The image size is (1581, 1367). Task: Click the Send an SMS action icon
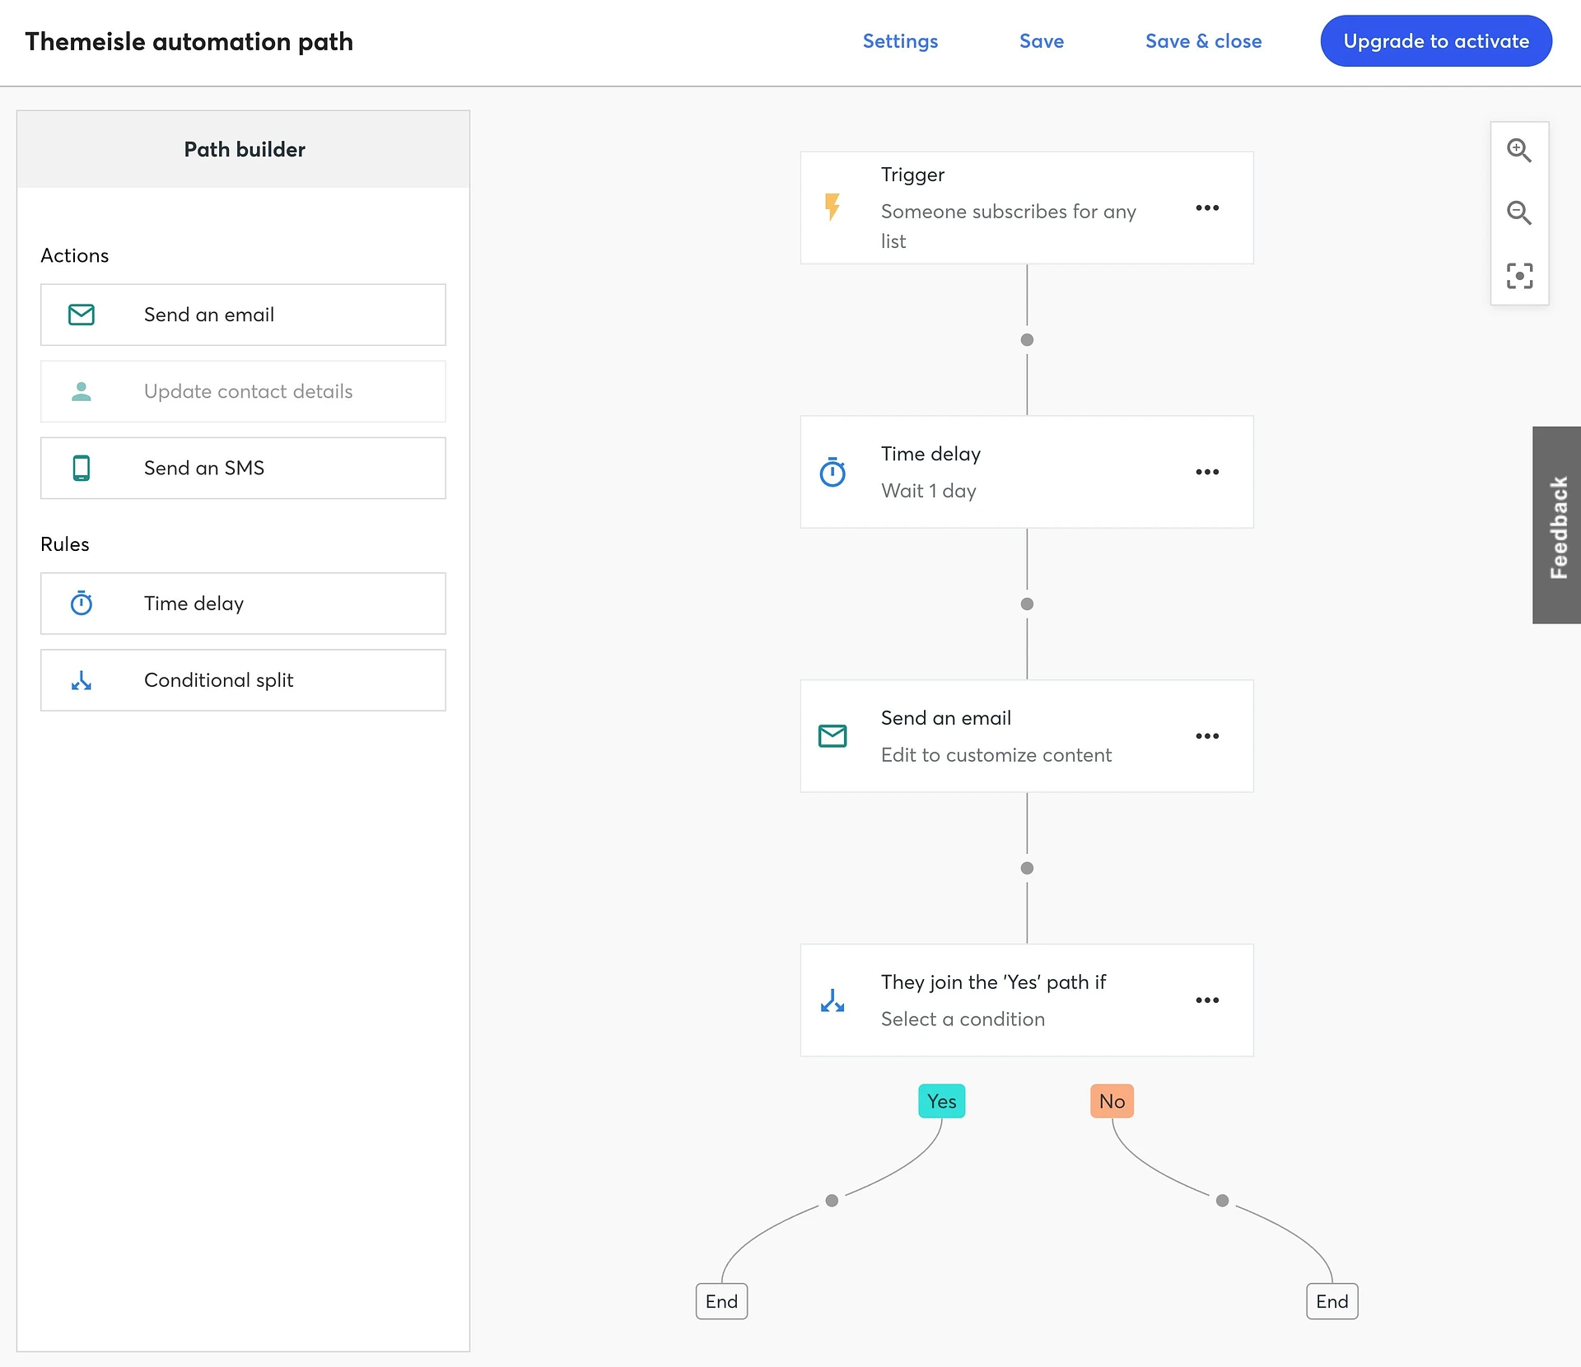point(81,468)
